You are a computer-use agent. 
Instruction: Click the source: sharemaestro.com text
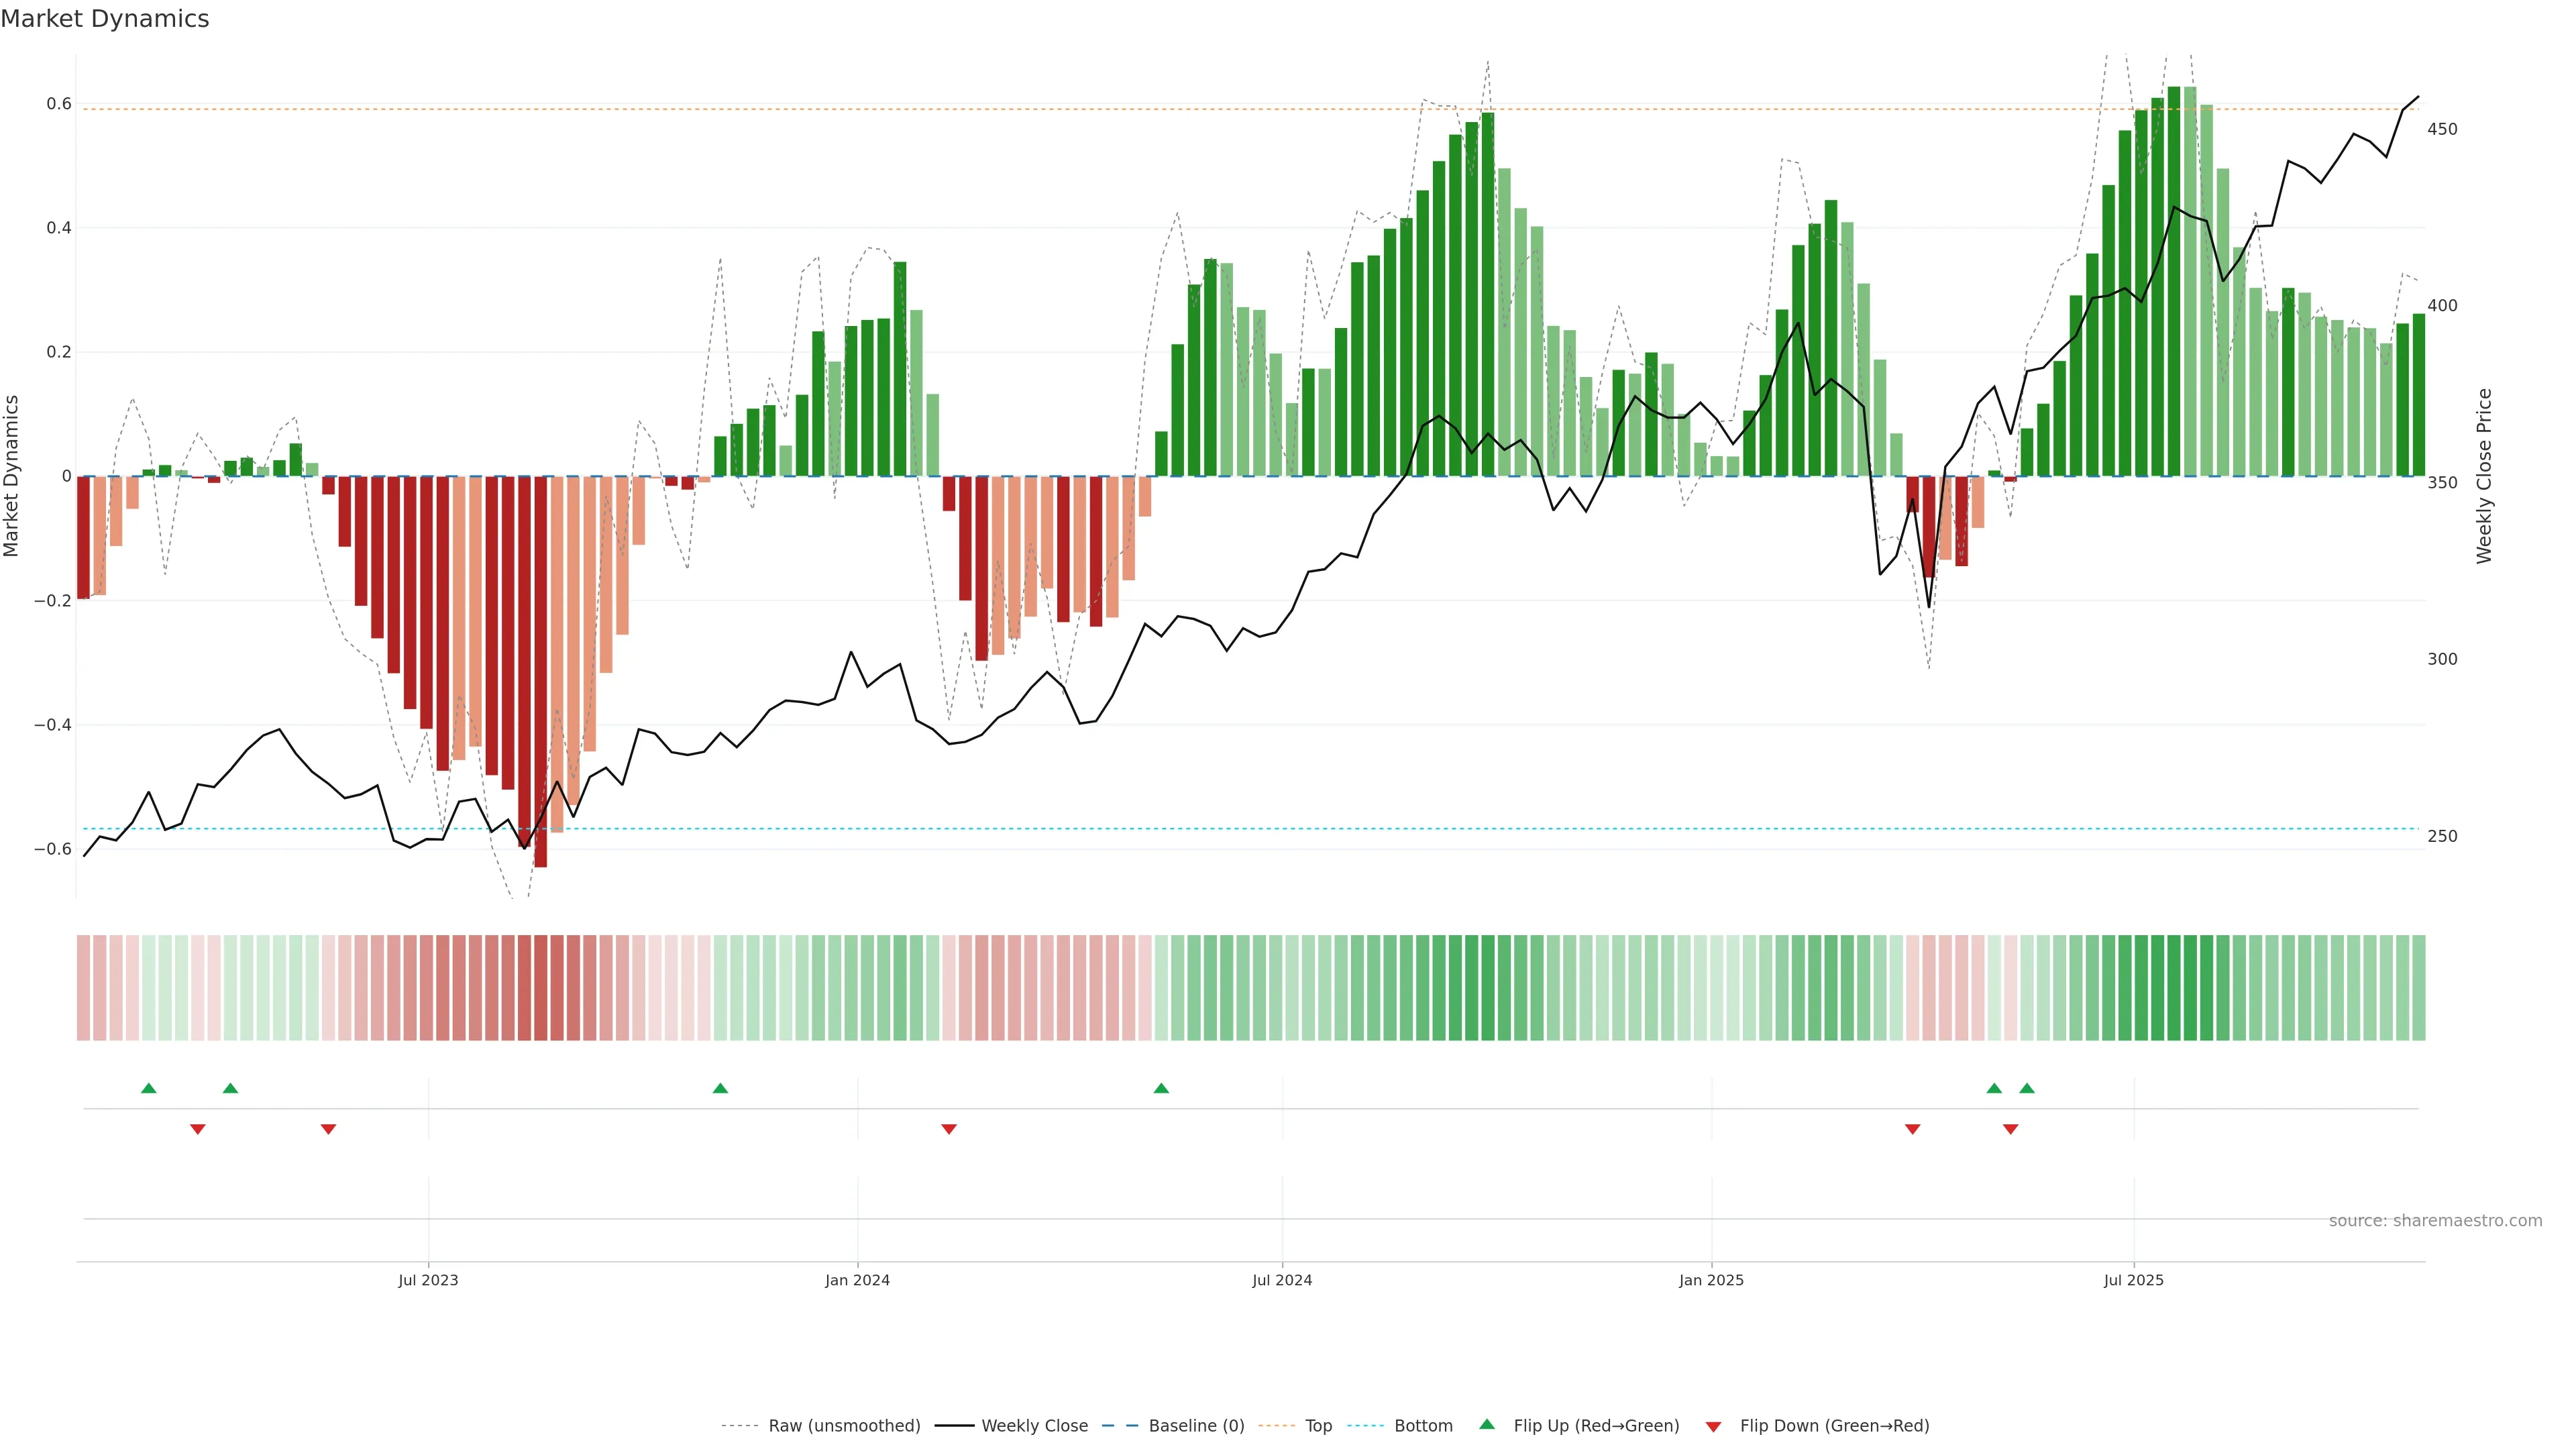click(2435, 1221)
